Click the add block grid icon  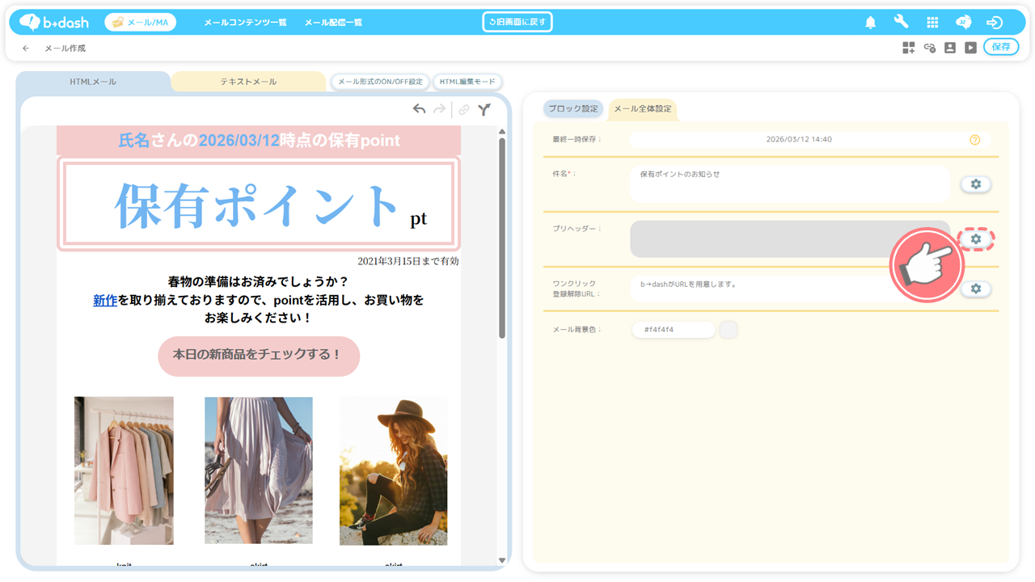point(909,48)
